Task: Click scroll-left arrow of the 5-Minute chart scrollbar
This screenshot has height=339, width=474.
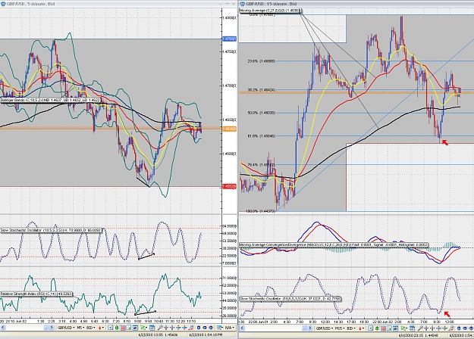Action: pos(3,328)
